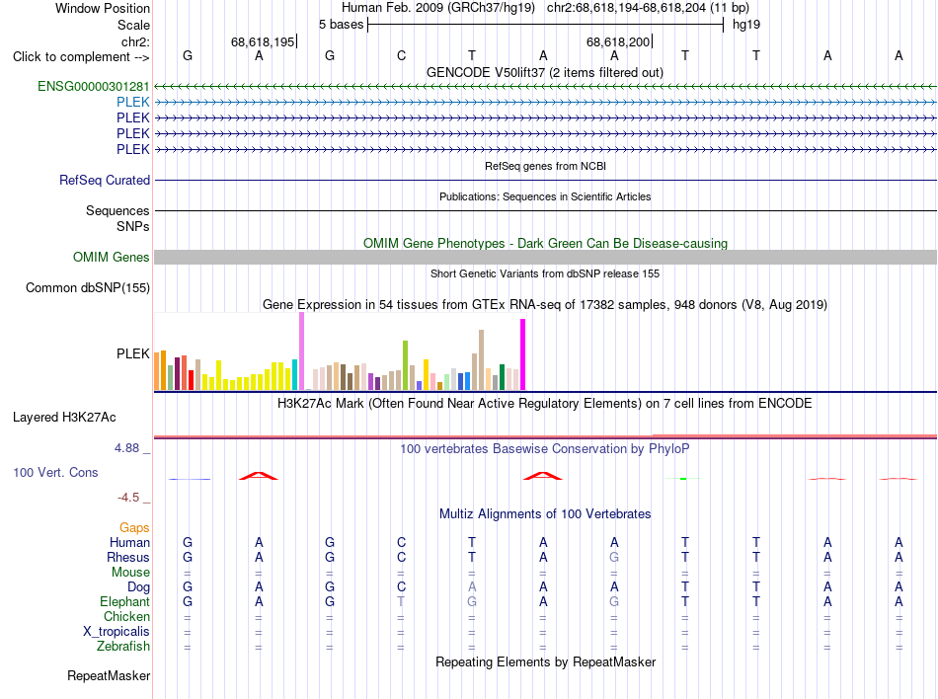Viewport: 938px width, 699px height.
Task: Click the faded T in the Elephant row
Action: [401, 601]
